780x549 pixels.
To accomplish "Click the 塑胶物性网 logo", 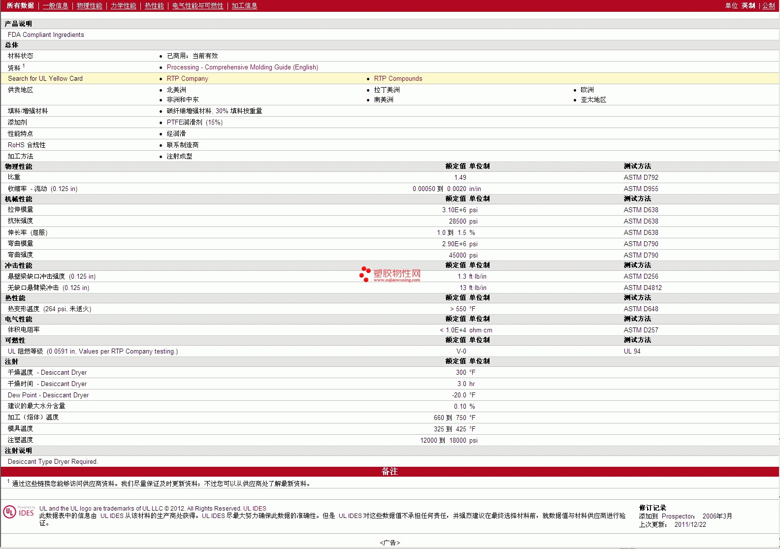I will tap(390, 274).
